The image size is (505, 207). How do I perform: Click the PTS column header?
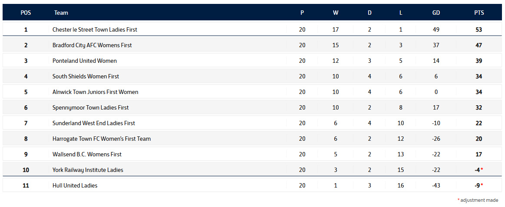(x=479, y=13)
